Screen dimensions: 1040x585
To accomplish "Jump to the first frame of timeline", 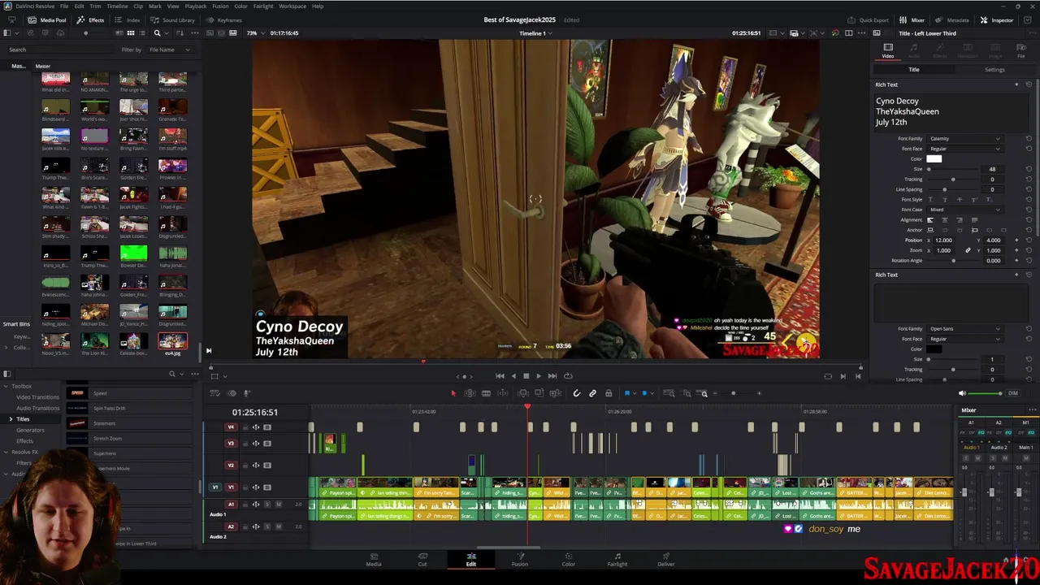I will coord(500,376).
